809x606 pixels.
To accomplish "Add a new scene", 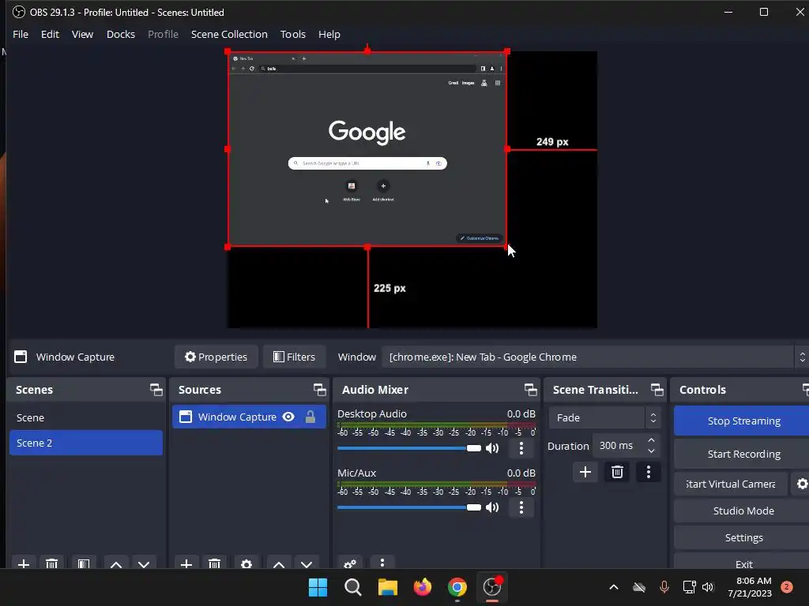I will 23,563.
